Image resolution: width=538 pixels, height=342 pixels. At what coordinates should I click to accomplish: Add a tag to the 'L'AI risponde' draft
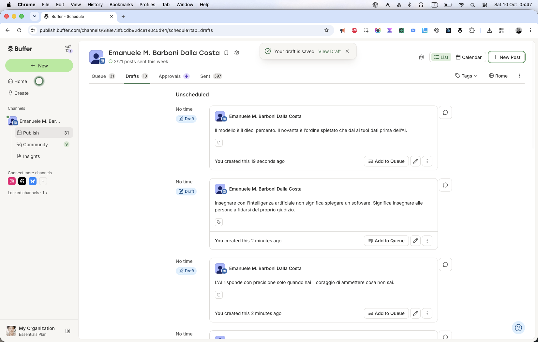tap(219, 295)
